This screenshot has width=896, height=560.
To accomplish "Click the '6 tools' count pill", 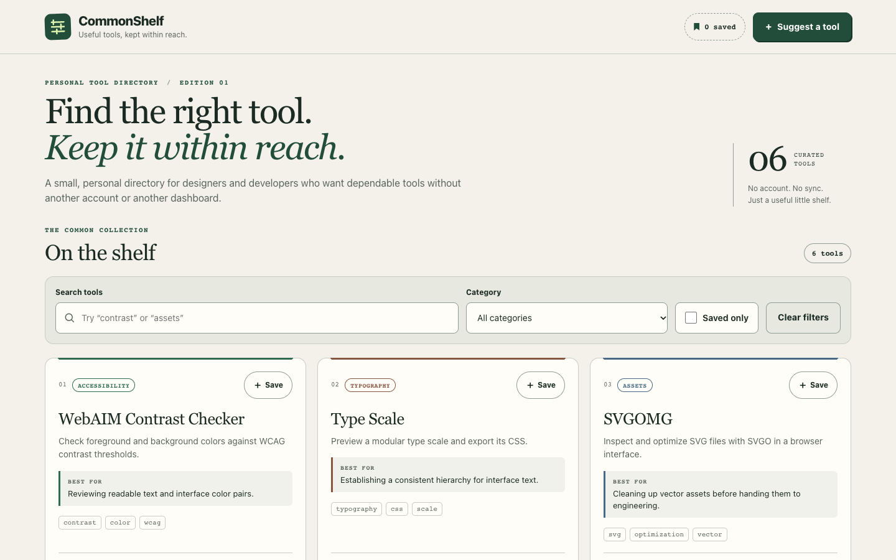I will pyautogui.click(x=828, y=253).
